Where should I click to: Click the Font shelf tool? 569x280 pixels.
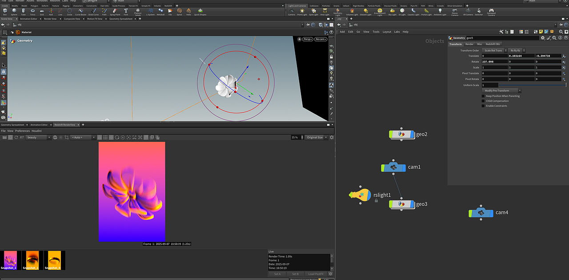click(125, 12)
